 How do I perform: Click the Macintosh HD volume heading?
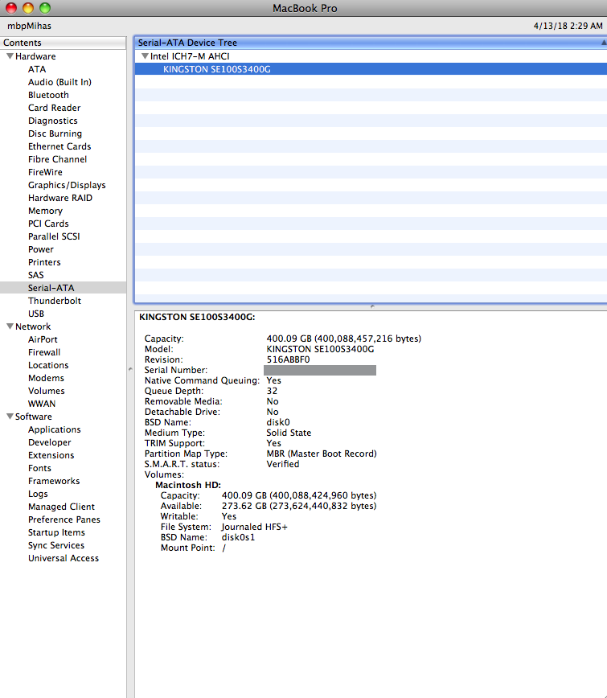(x=188, y=485)
